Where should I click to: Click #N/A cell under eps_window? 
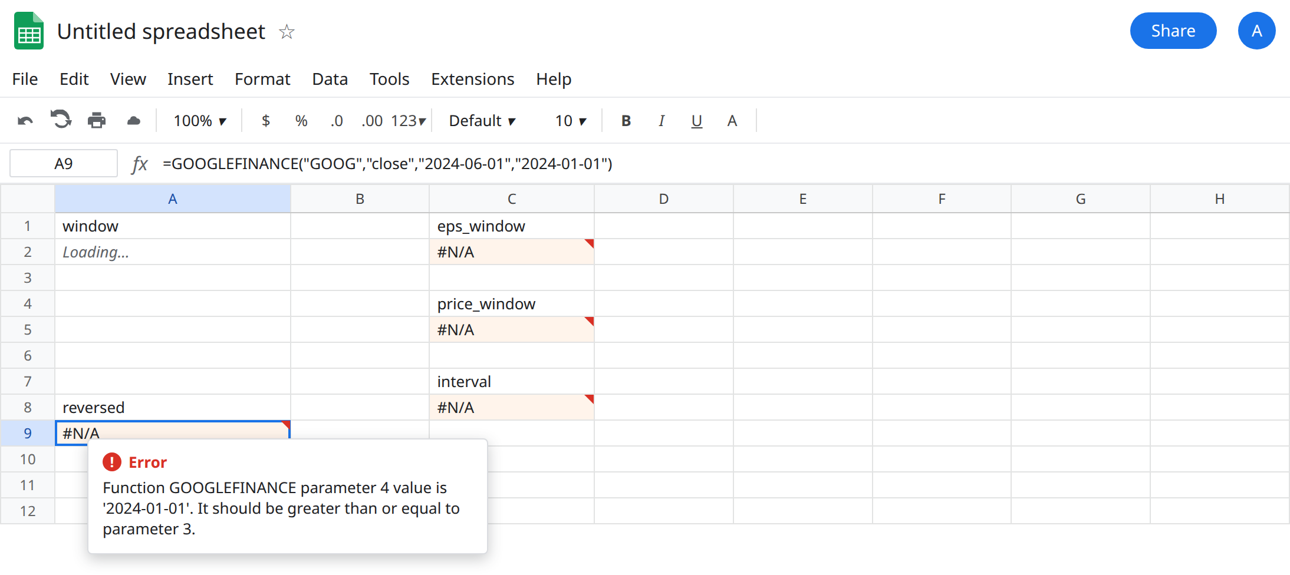[512, 252]
